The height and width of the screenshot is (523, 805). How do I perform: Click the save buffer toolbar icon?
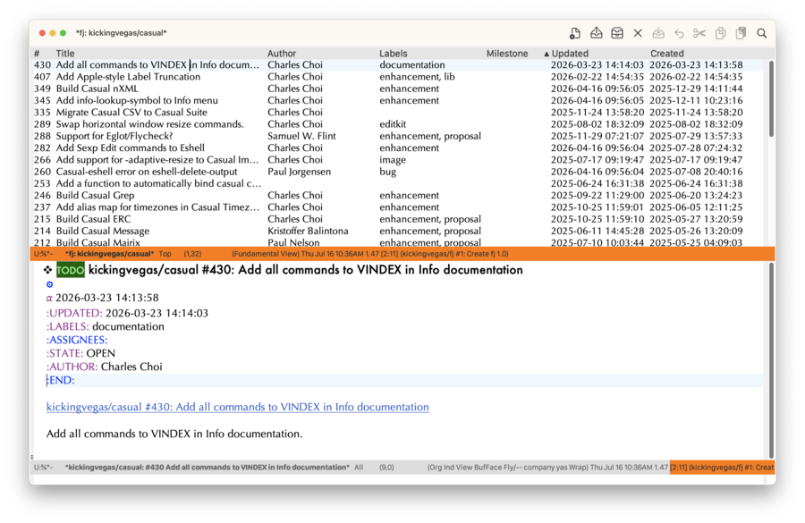click(658, 33)
